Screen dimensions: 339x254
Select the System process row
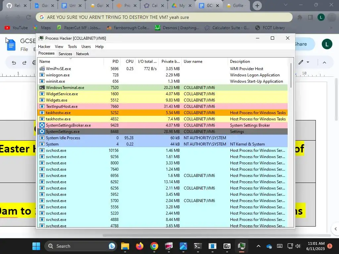pyautogui.click(x=163, y=144)
